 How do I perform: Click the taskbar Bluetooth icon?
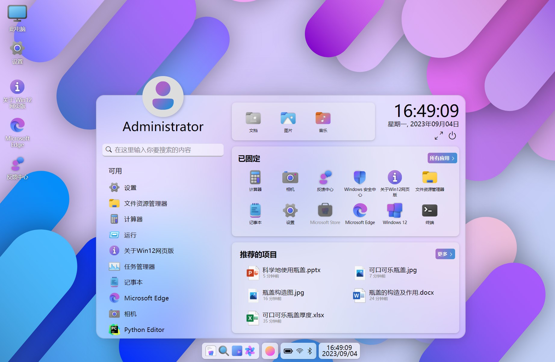pos(310,351)
